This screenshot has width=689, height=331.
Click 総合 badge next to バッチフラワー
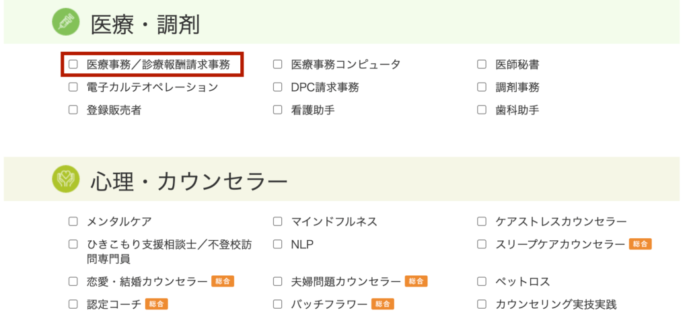click(x=383, y=304)
